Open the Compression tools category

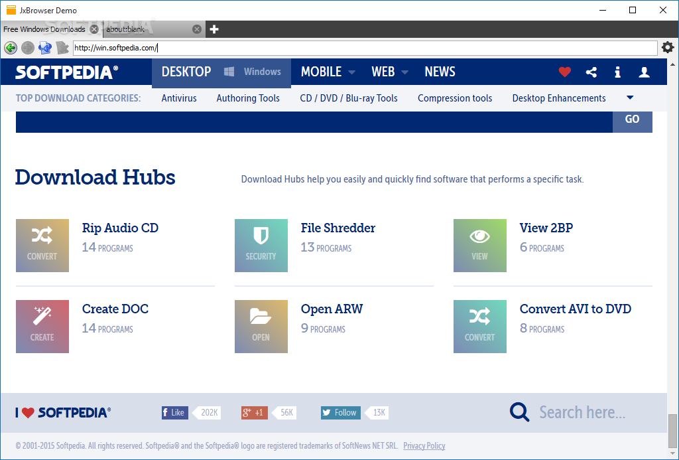[x=455, y=98]
